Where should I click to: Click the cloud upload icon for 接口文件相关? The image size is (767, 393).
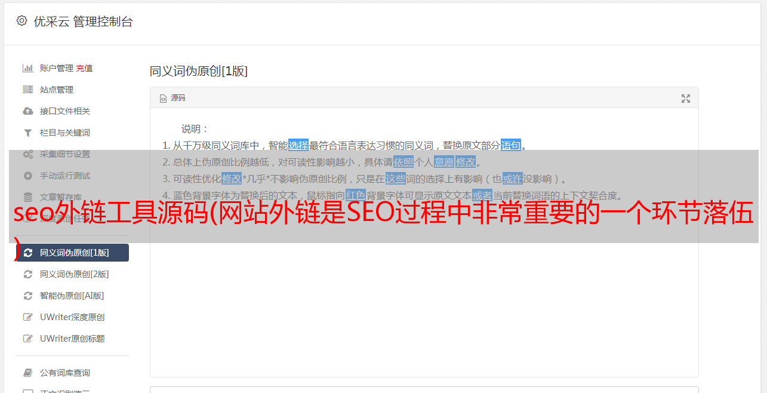click(x=27, y=111)
